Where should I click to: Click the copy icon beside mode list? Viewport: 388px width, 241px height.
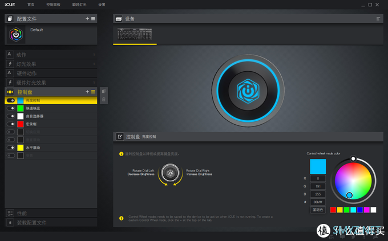click(x=104, y=91)
